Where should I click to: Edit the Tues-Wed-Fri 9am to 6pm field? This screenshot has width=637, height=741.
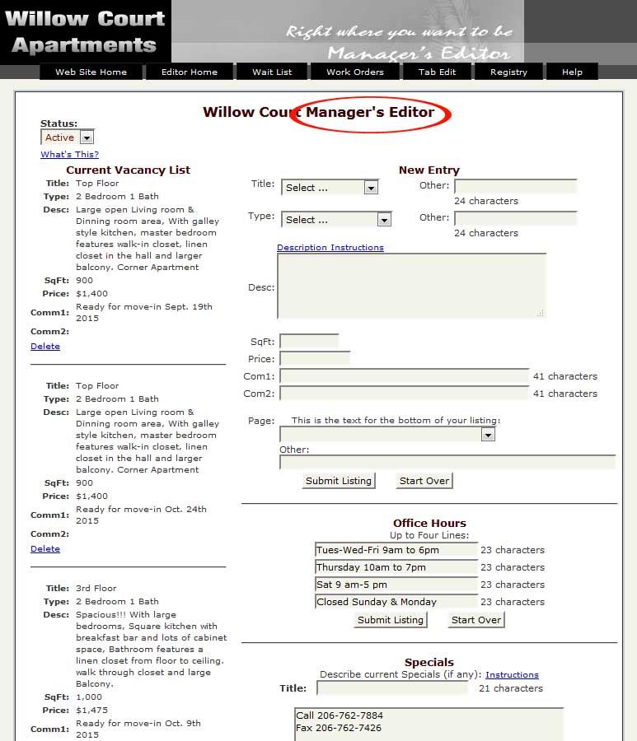pyautogui.click(x=396, y=550)
